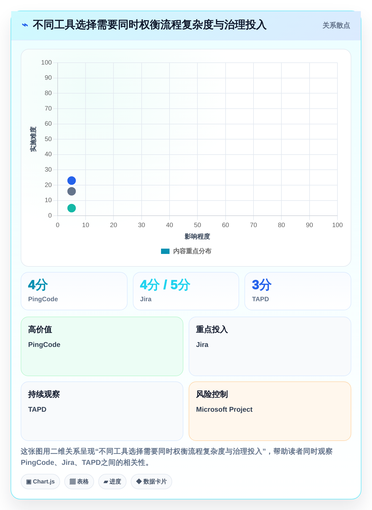Viewport: 372px width, 510px height.
Task: Click the Microsoft Project text
Action: (x=224, y=409)
